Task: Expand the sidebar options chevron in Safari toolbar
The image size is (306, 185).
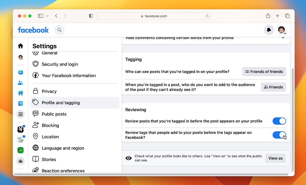Action: 47,16
